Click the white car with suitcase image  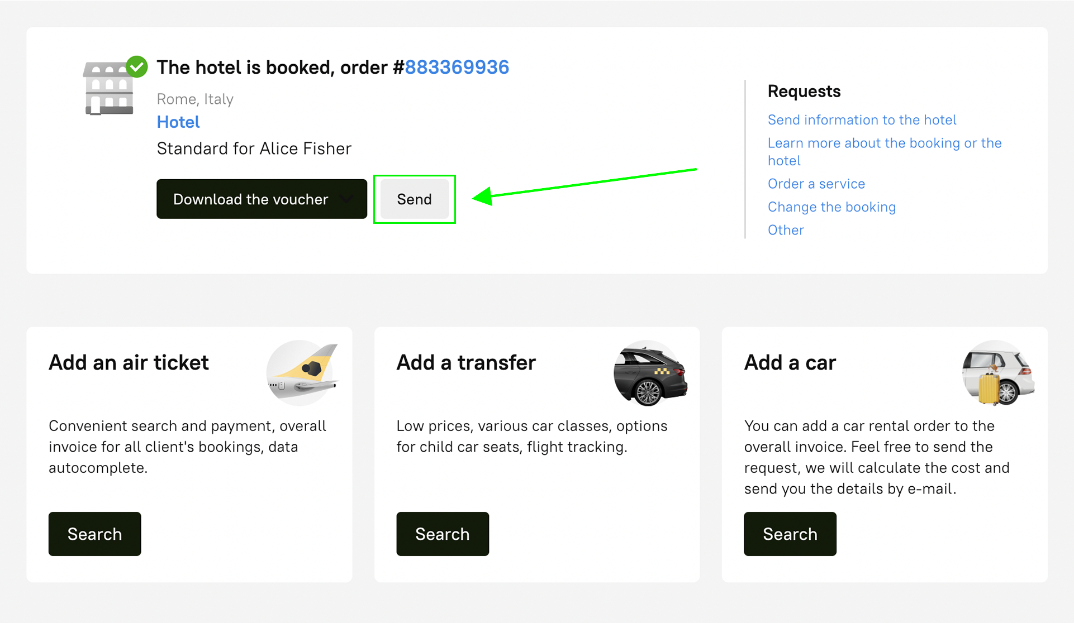pyautogui.click(x=998, y=373)
